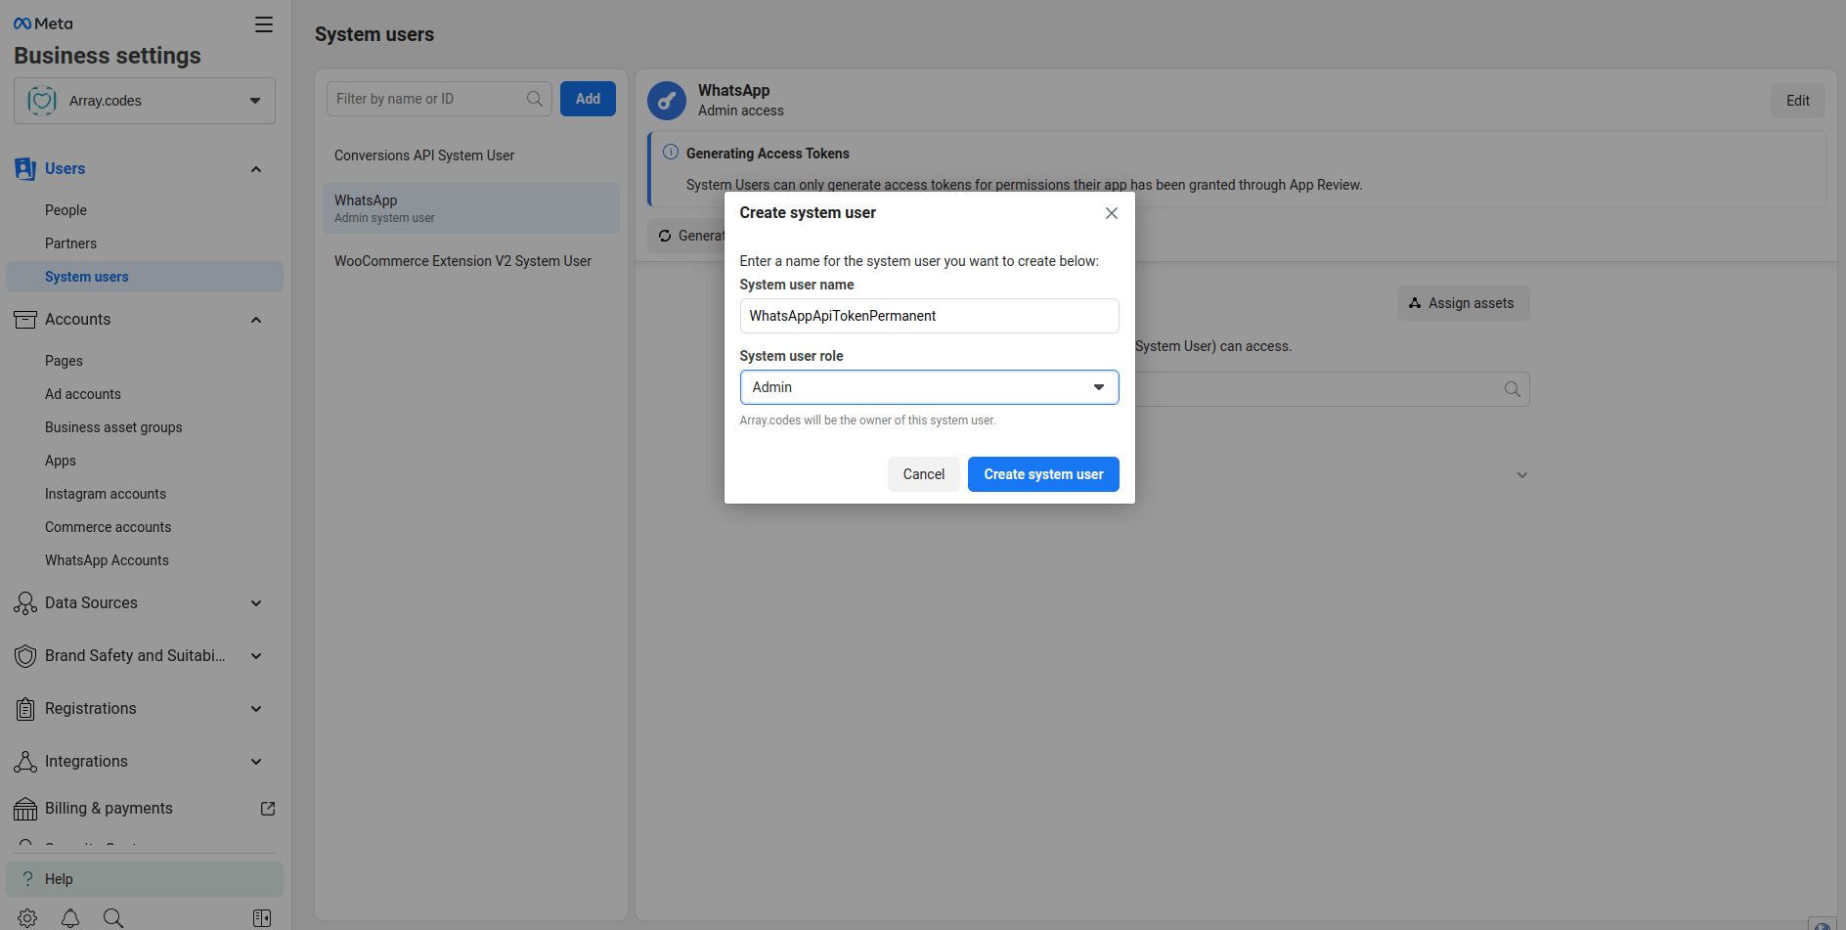The height and width of the screenshot is (930, 1846).
Task: Open search using the magnifier icon
Action: (113, 917)
